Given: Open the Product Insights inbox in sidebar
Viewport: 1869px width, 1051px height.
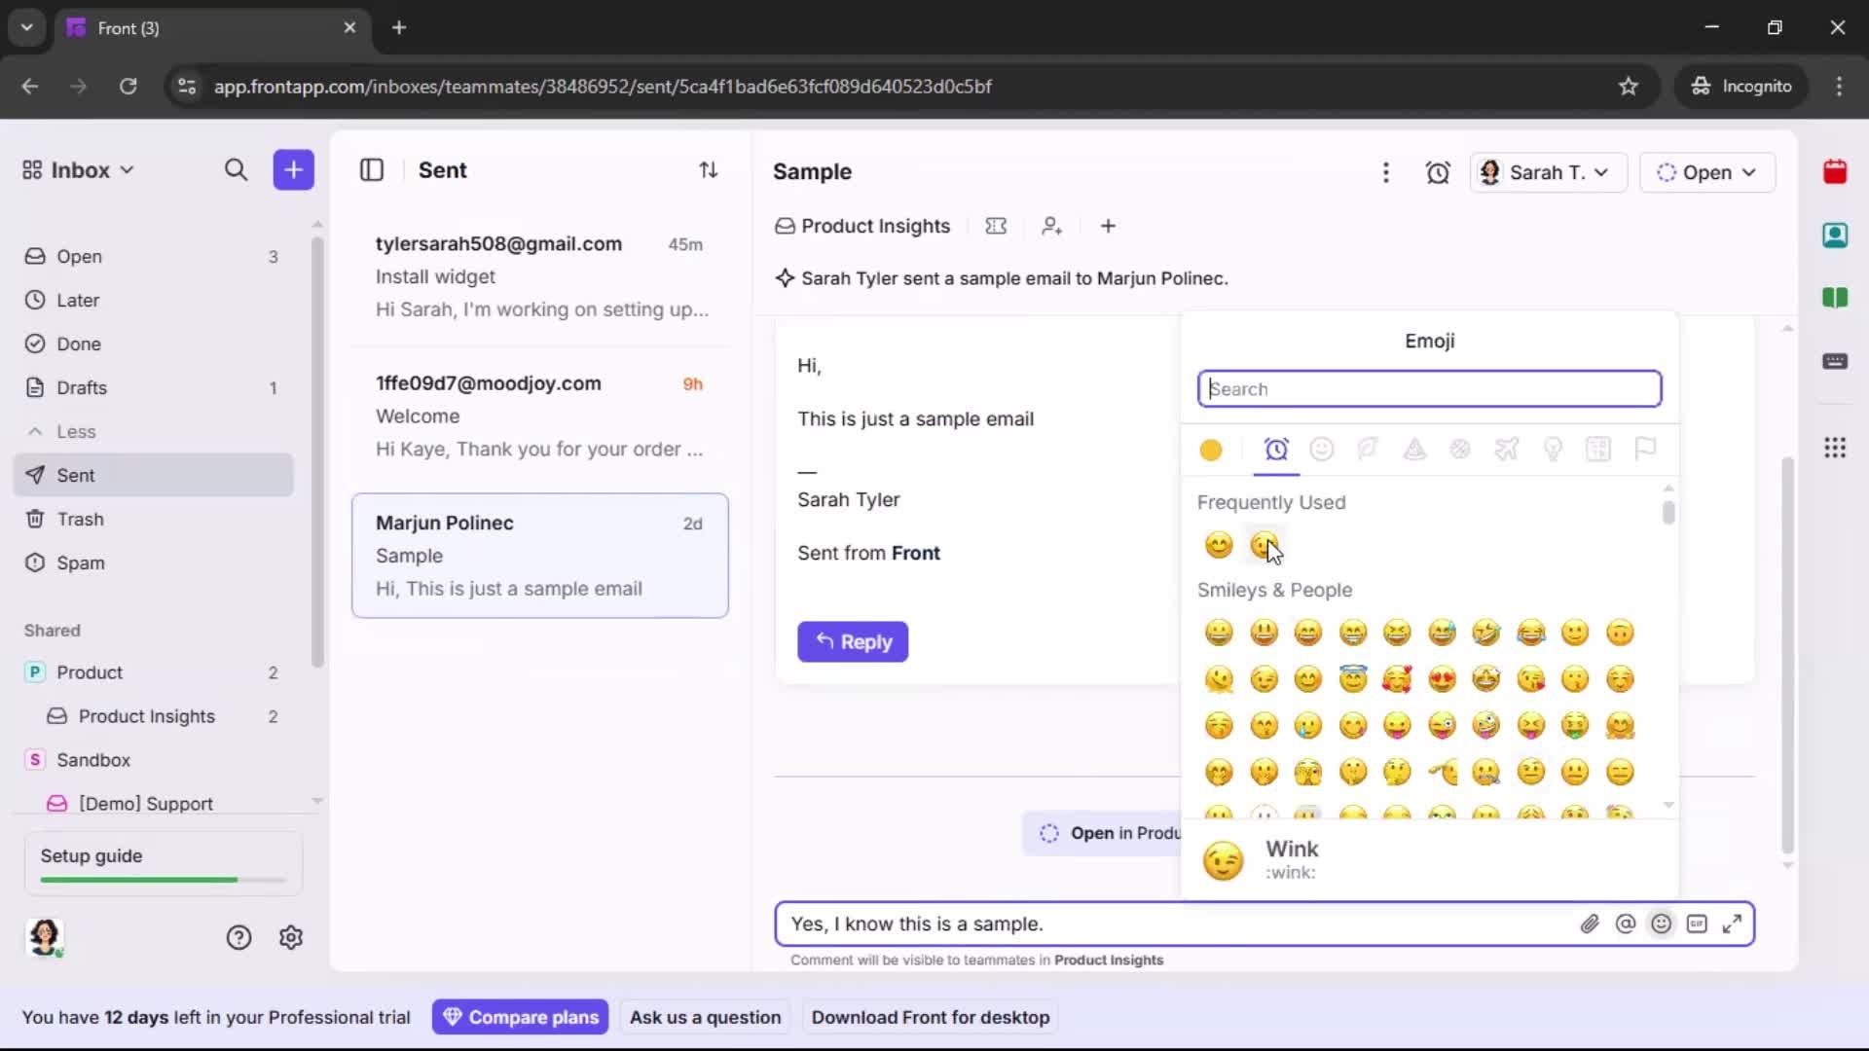Looking at the screenshot, I should 147,716.
